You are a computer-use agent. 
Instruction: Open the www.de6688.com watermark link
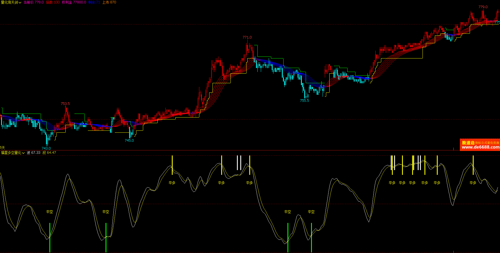480,147
